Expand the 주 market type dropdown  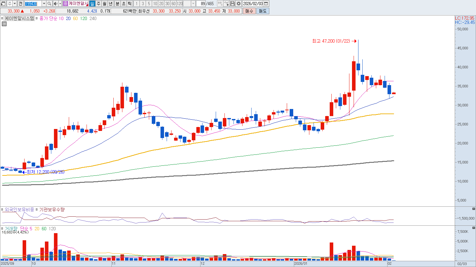(15, 4)
